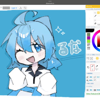The height and width of the screenshot is (100, 100).
Task: Click the minus button for eraser size
Action: coord(95,20)
